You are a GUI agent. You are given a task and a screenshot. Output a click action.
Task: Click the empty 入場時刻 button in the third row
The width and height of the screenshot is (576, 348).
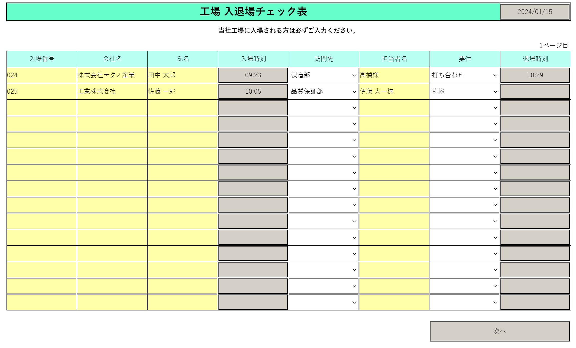click(x=253, y=108)
